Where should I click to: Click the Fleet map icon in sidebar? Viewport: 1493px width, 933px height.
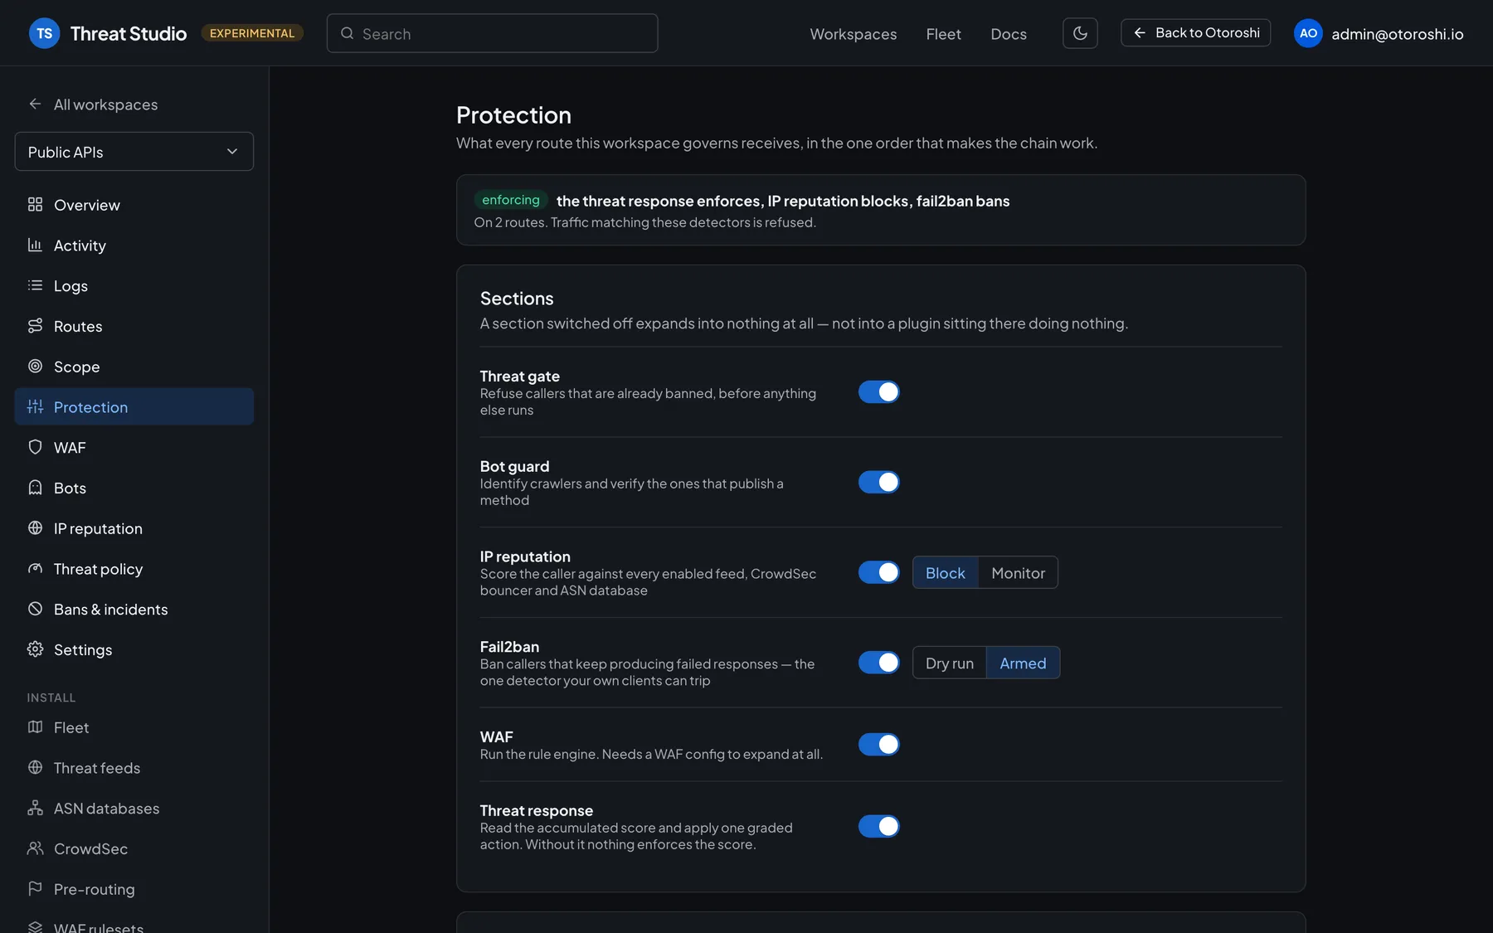coord(35,727)
